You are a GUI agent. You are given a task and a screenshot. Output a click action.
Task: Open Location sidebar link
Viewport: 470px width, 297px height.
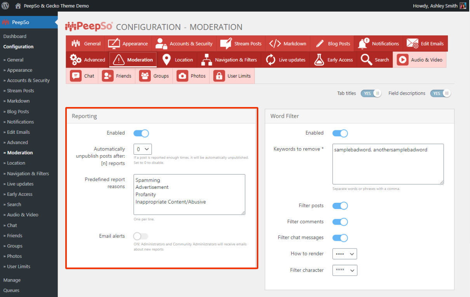(16, 163)
